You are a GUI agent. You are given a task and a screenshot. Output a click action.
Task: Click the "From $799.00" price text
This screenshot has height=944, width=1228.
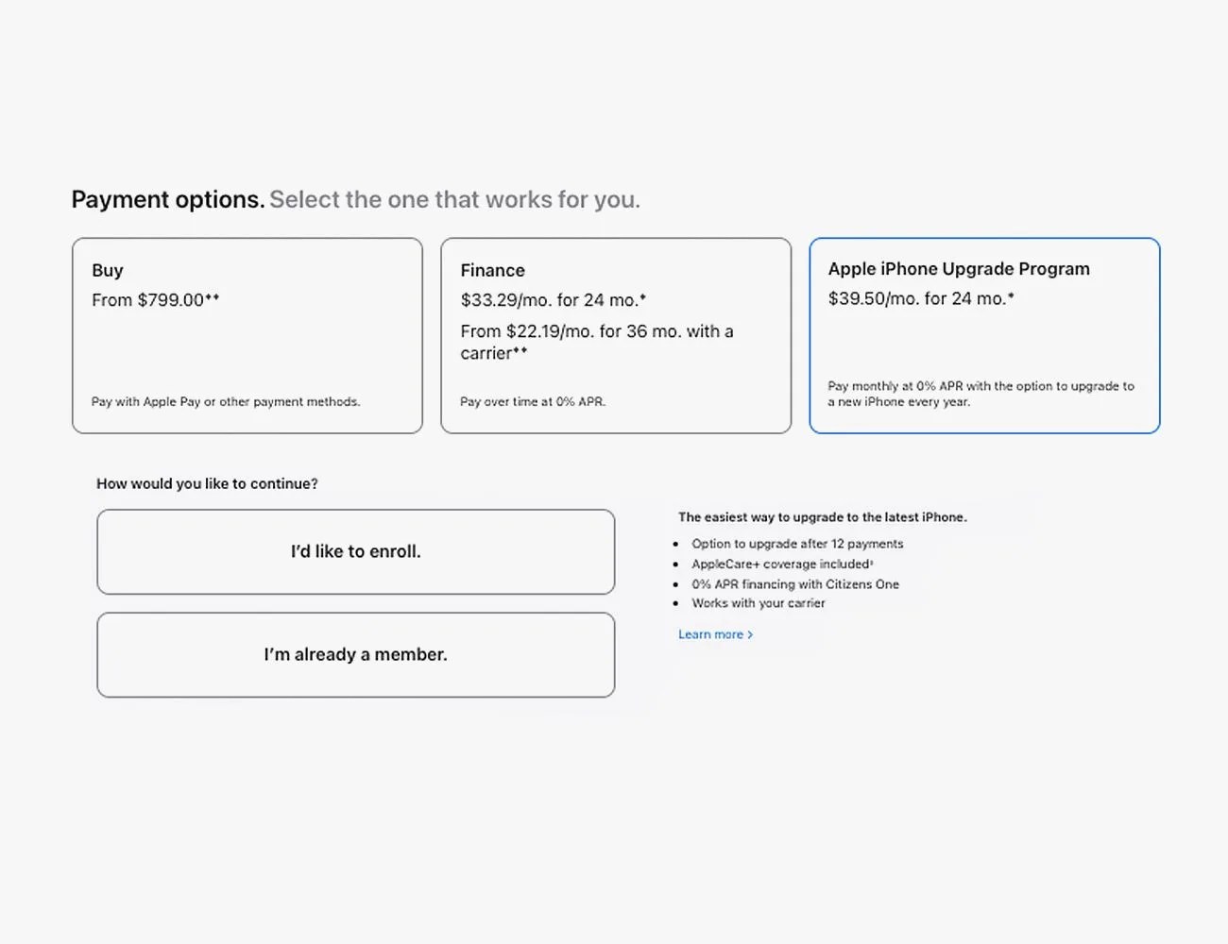tap(148, 300)
